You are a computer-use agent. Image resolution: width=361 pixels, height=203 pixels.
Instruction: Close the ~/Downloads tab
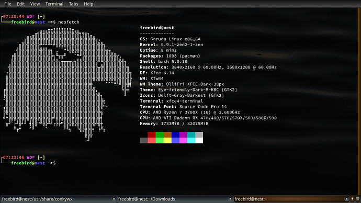[230, 199]
